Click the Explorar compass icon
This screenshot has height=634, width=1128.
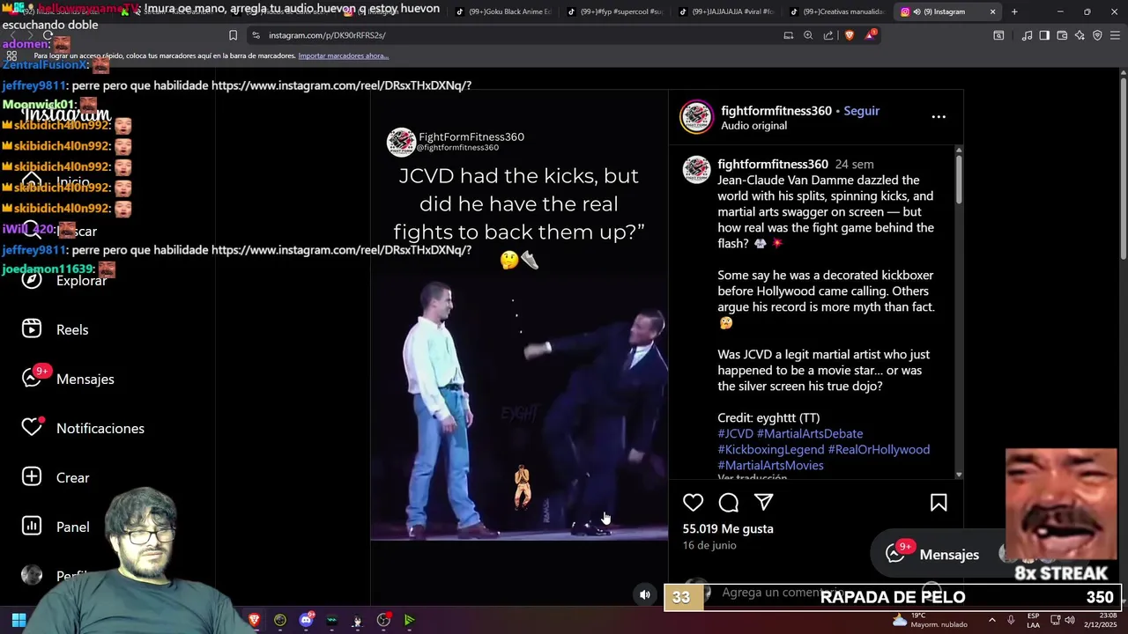point(32,279)
